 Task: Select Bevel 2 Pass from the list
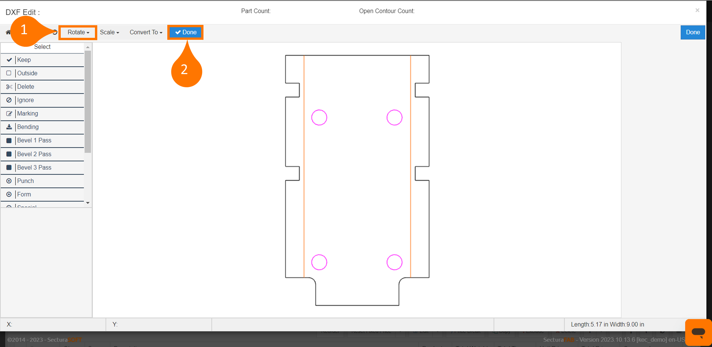(34, 154)
